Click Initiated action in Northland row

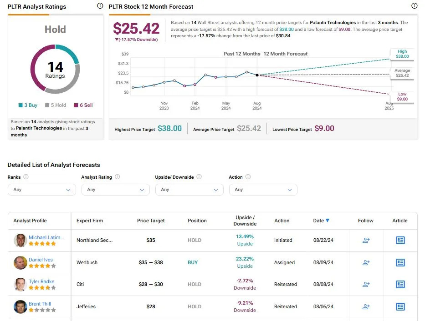pyautogui.click(x=283, y=240)
